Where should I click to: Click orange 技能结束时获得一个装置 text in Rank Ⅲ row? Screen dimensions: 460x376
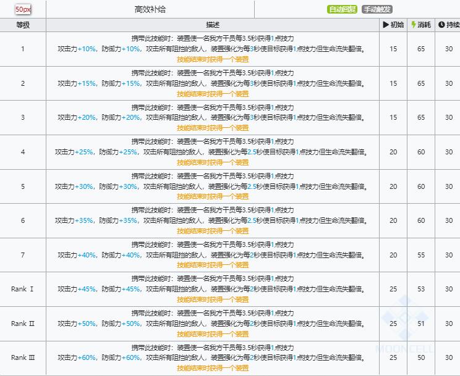pyautogui.click(x=213, y=368)
